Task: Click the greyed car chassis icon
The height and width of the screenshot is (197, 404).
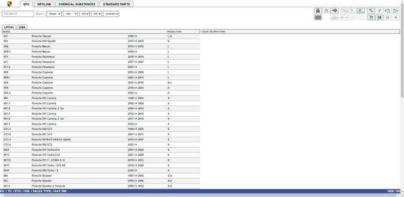Action: [x=335, y=18]
